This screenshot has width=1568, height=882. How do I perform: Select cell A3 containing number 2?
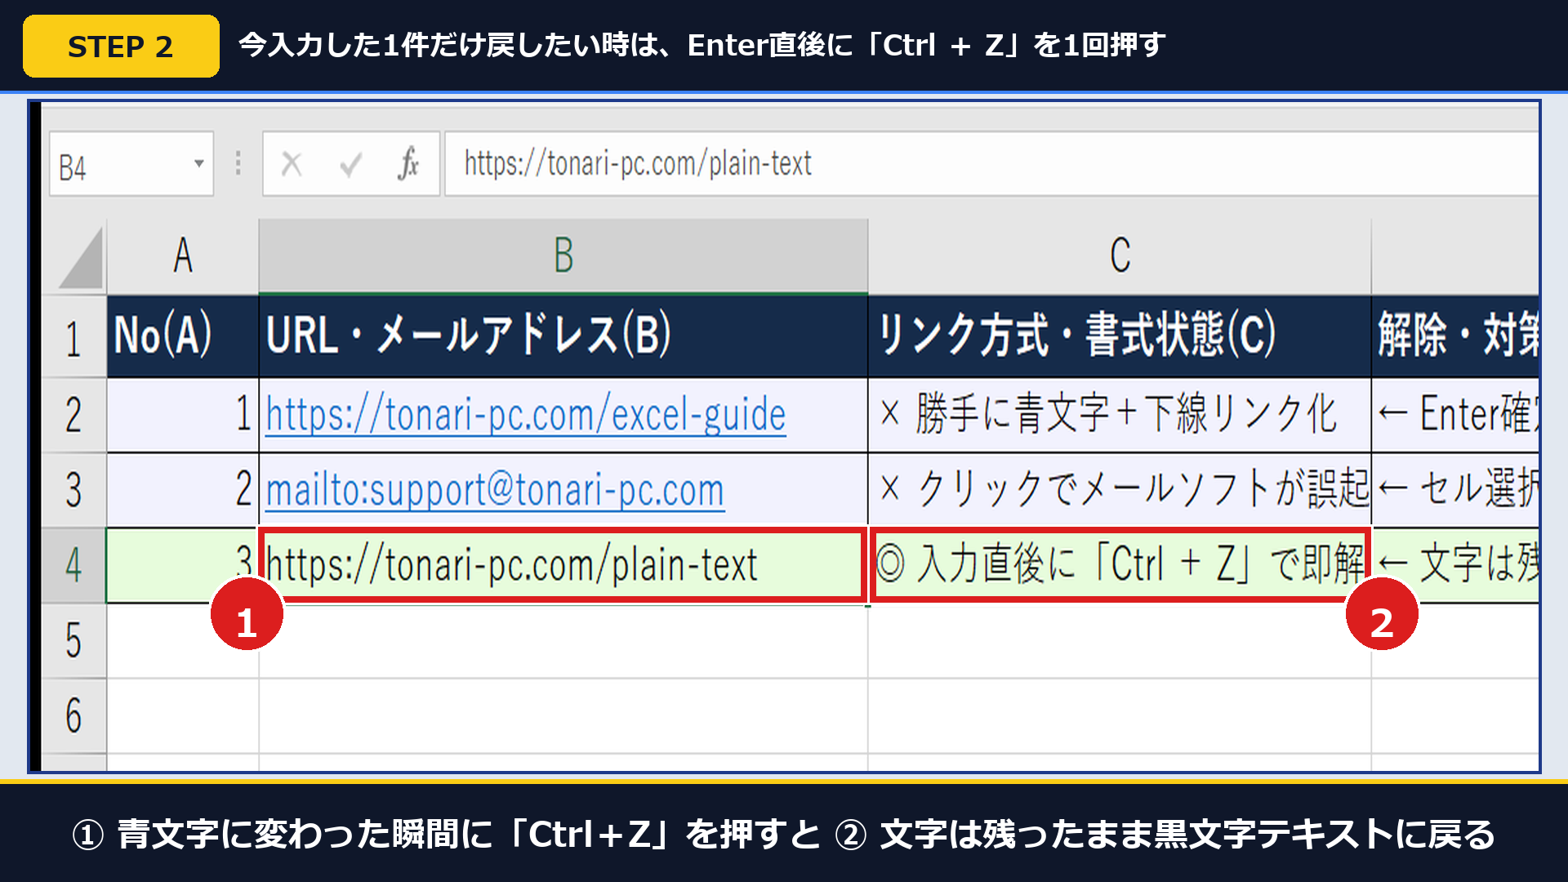(x=183, y=490)
